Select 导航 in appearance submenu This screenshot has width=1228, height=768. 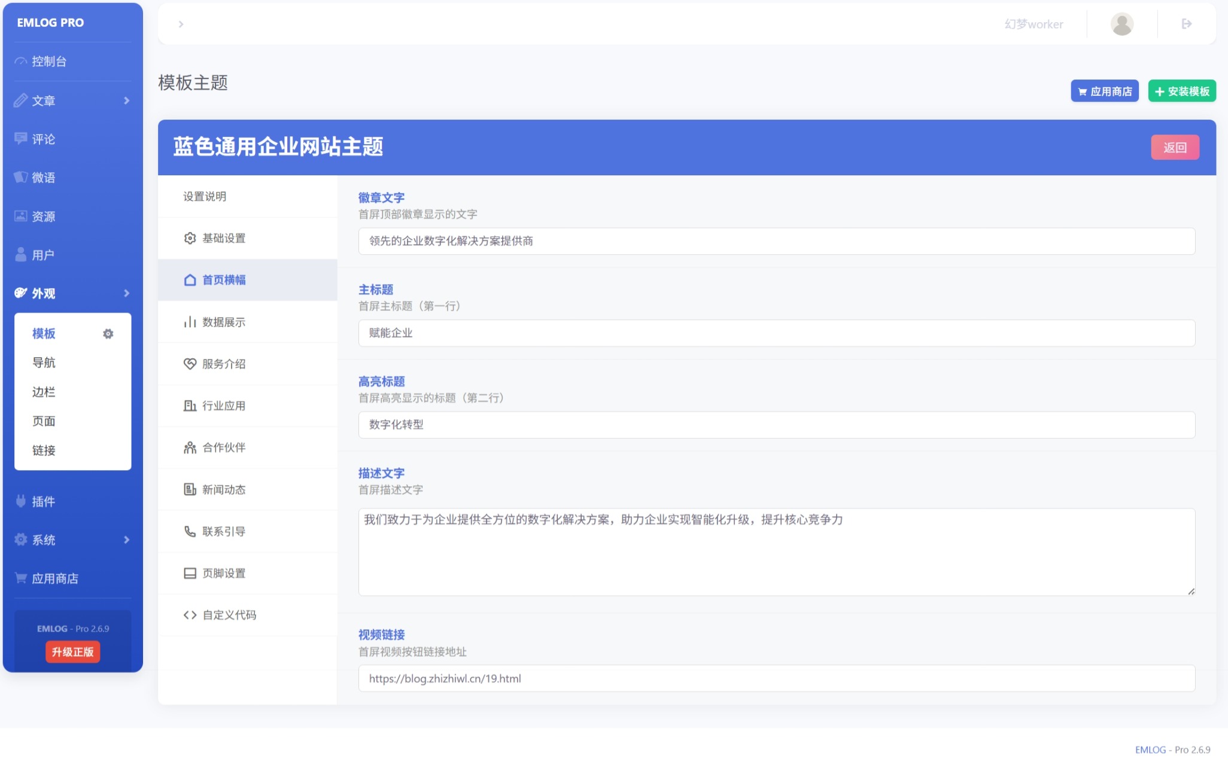coord(44,362)
